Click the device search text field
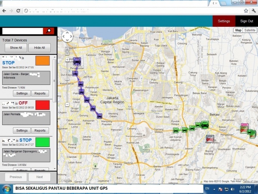 click(23, 31)
